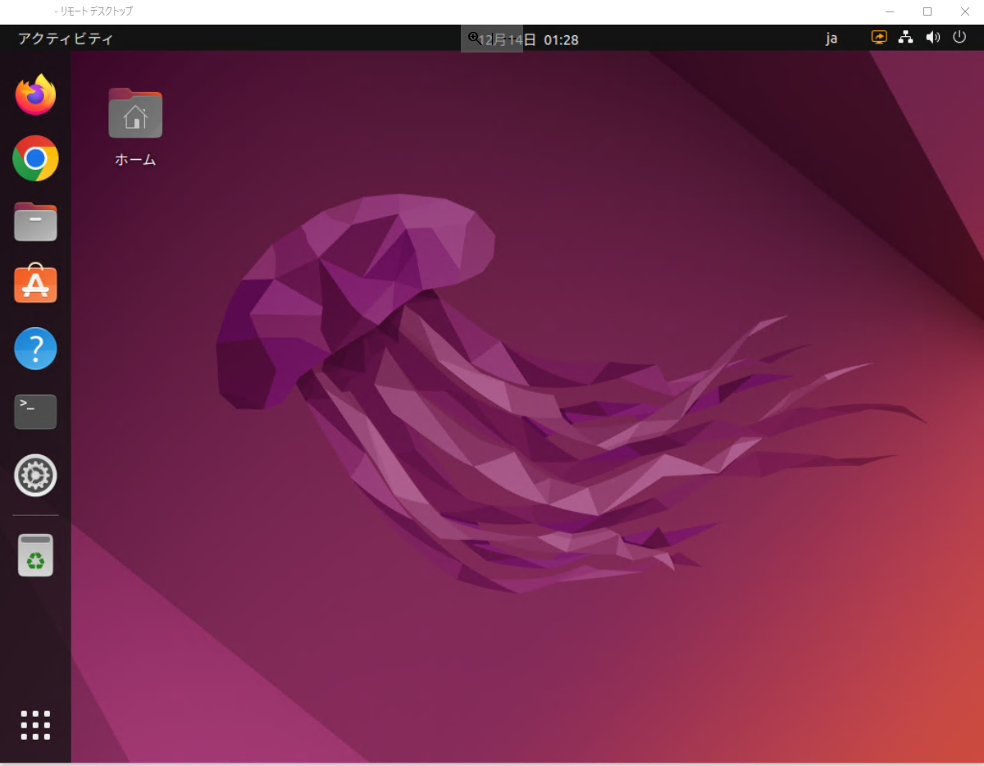984x766 pixels.
Task: Open Ubuntu Software store icon
Action: [35, 284]
